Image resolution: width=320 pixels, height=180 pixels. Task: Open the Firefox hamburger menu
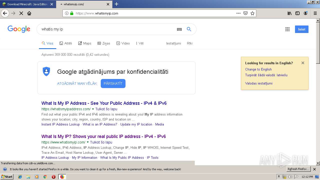coord(315,13)
